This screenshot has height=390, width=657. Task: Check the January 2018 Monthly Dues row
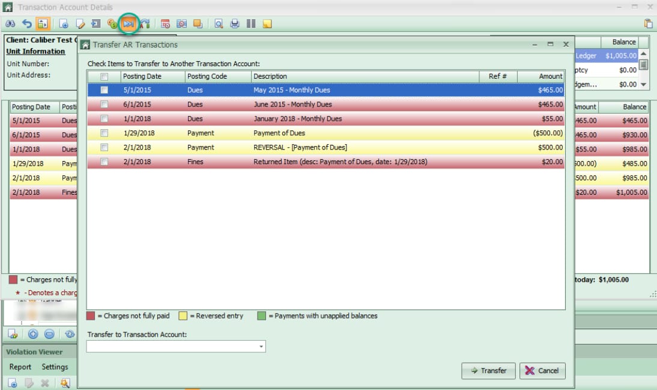(x=104, y=118)
